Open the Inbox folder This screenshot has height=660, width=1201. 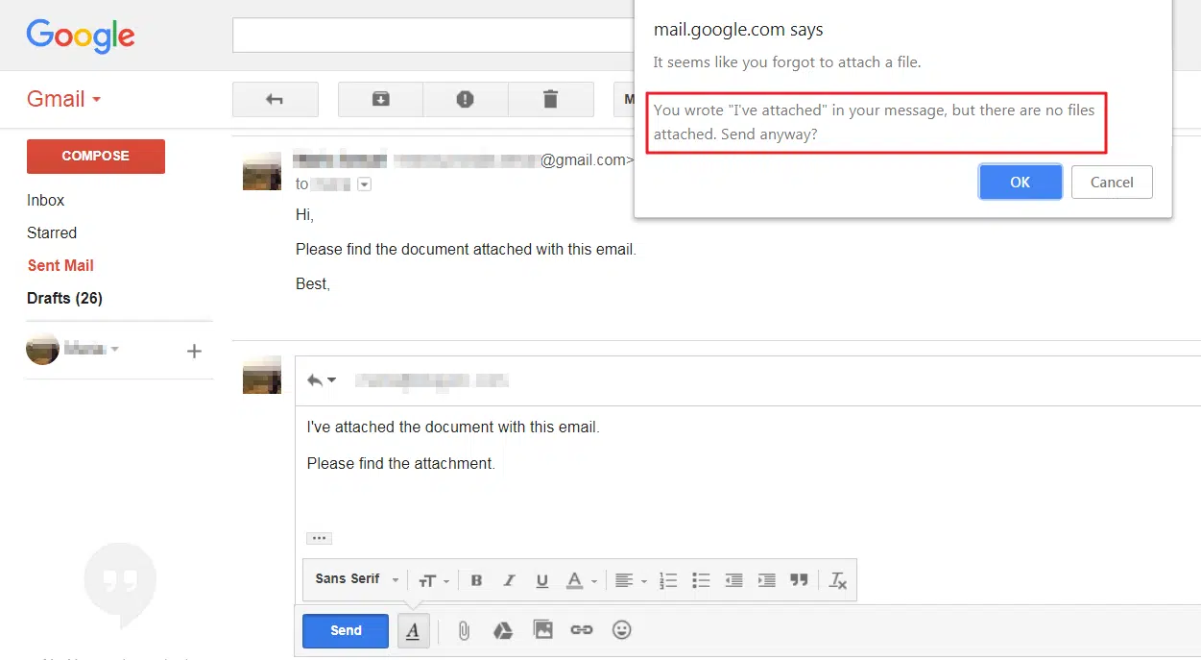tap(46, 201)
